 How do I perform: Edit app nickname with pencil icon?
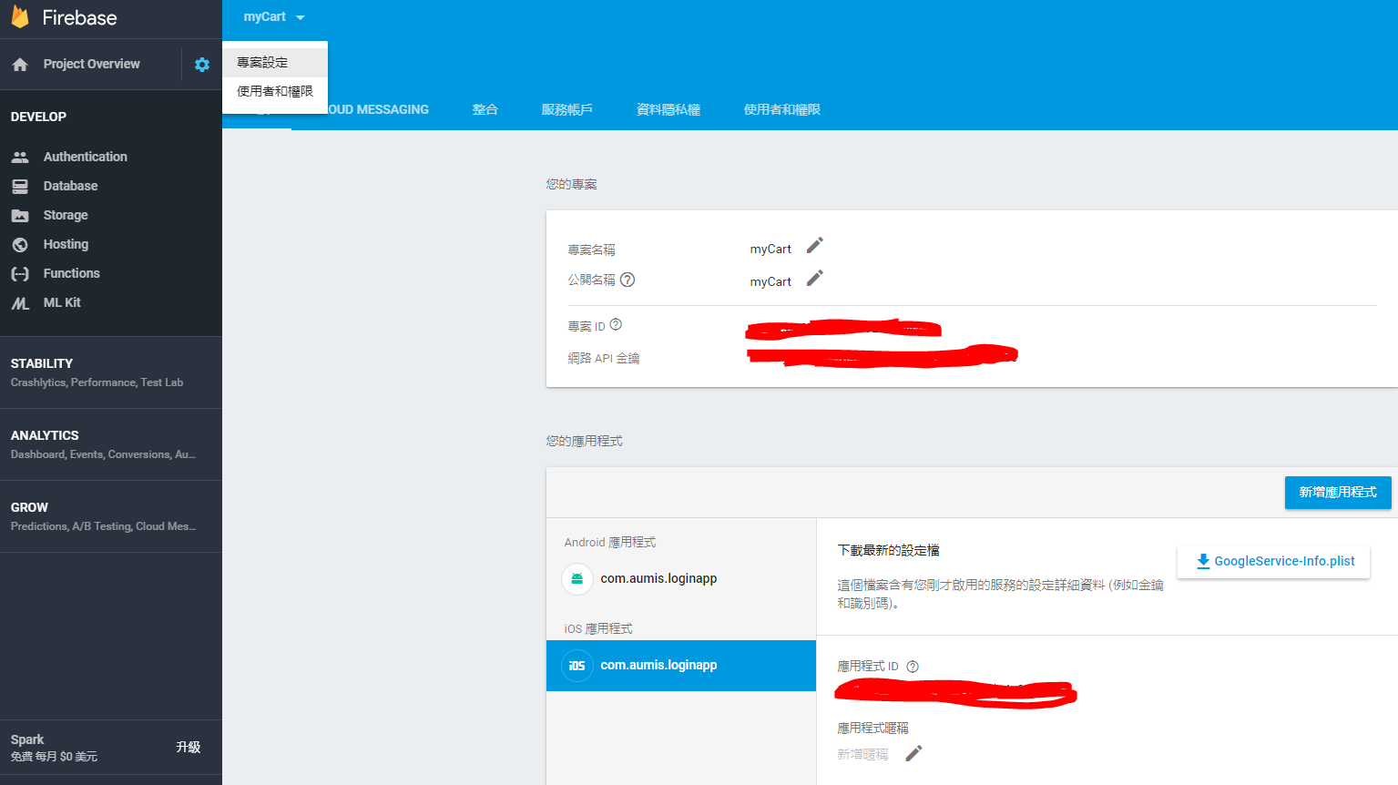[913, 753]
